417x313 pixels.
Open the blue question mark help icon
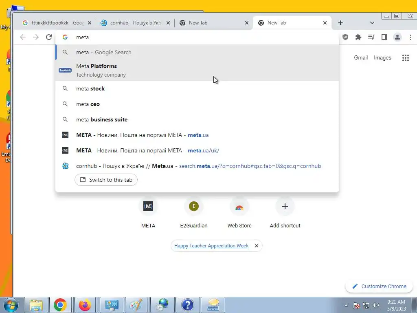coord(187,305)
